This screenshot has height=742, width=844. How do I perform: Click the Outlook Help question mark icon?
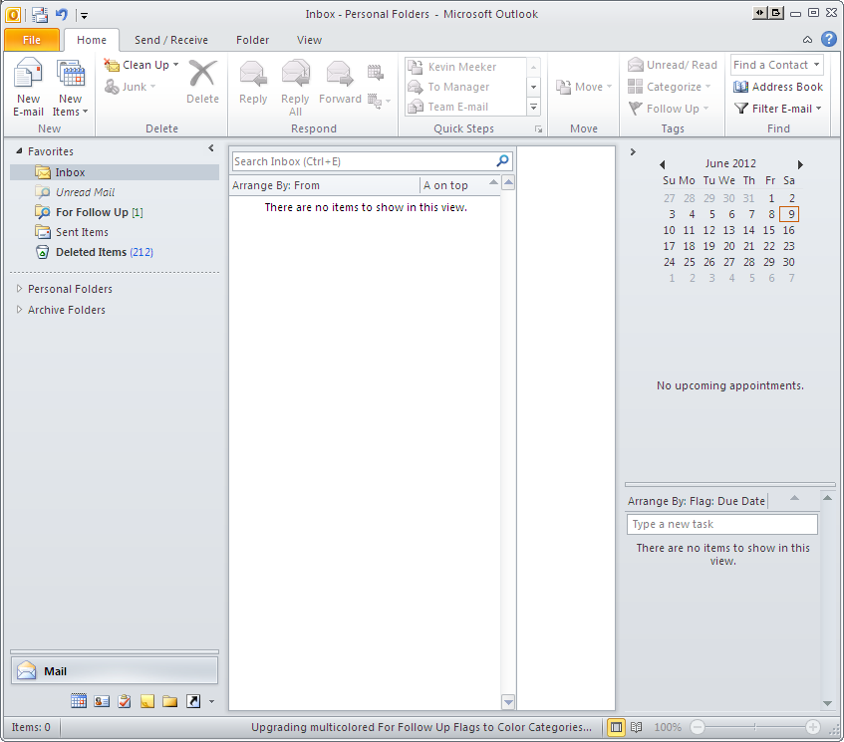[x=829, y=40]
